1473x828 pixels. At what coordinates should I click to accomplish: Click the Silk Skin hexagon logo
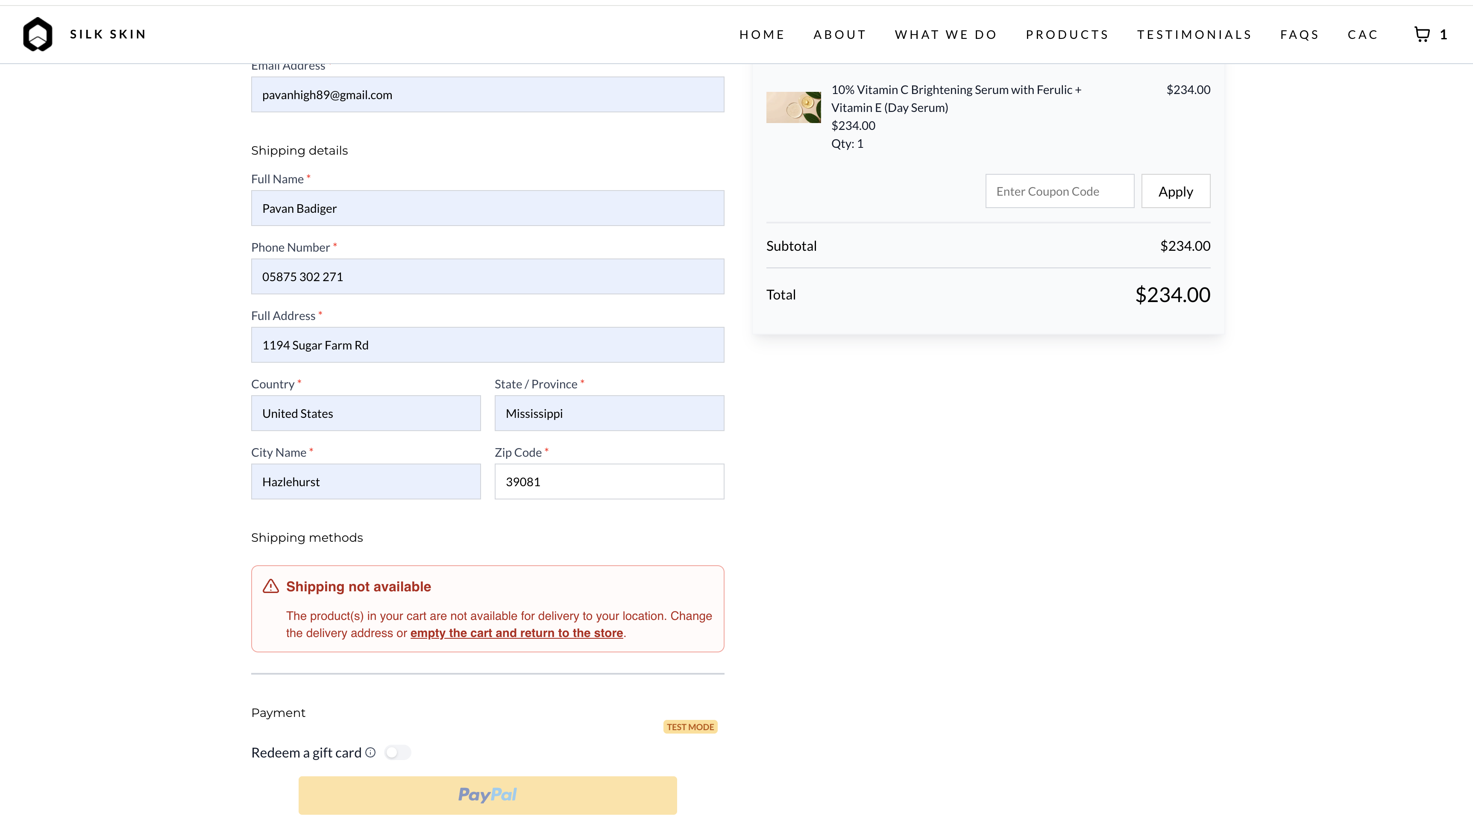coord(38,34)
